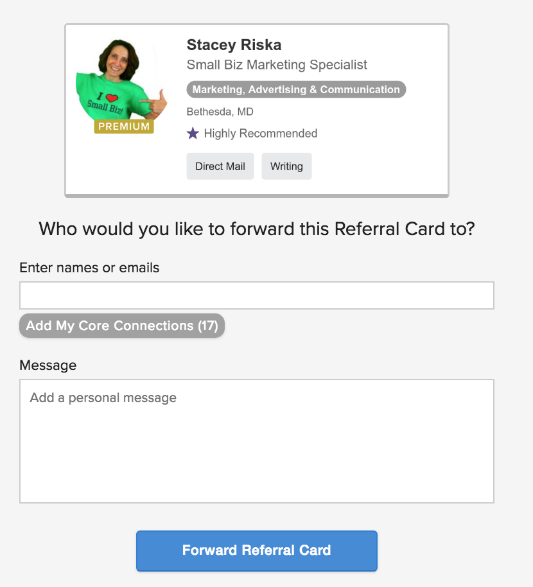Select the Small Biz Marketing Specialist subtitle
533x587 pixels.
click(x=276, y=65)
